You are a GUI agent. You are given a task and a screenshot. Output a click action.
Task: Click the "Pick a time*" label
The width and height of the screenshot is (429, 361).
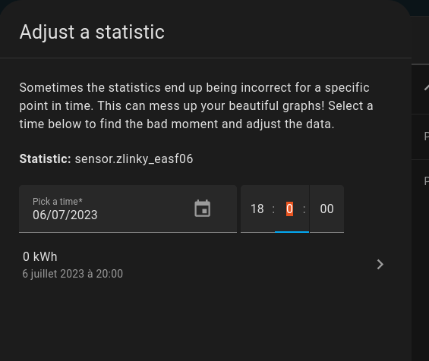58,202
